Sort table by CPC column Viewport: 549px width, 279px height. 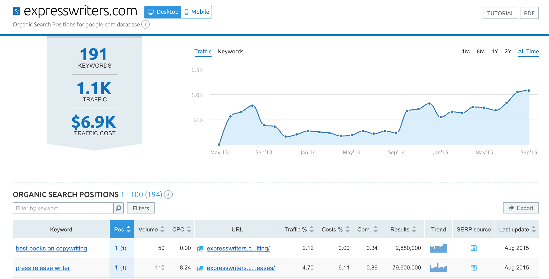[181, 229]
